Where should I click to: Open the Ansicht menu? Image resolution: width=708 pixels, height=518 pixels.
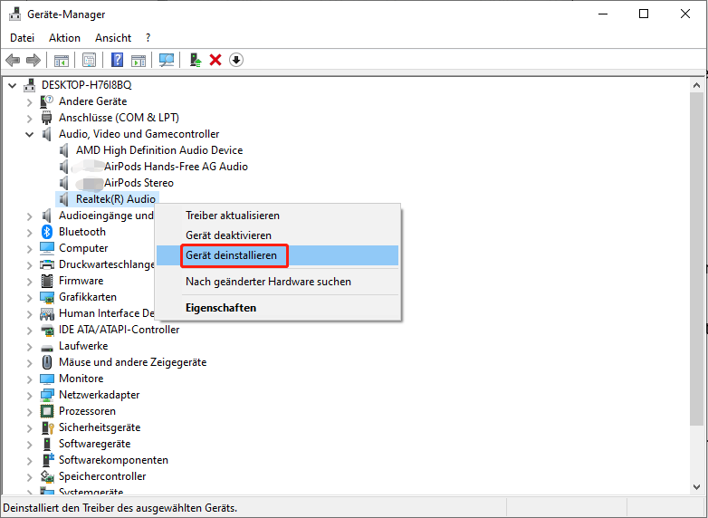(x=113, y=38)
